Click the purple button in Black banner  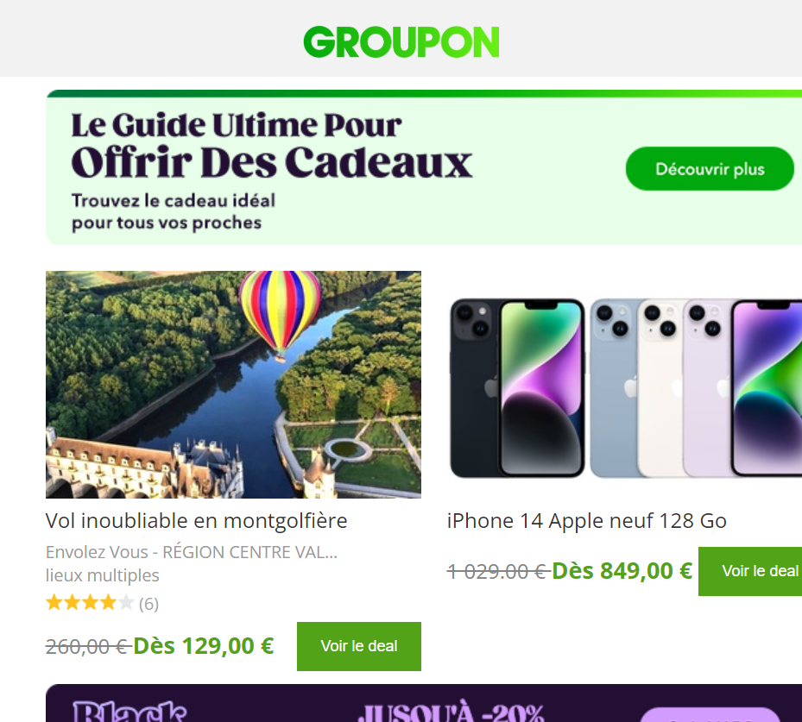(710, 715)
